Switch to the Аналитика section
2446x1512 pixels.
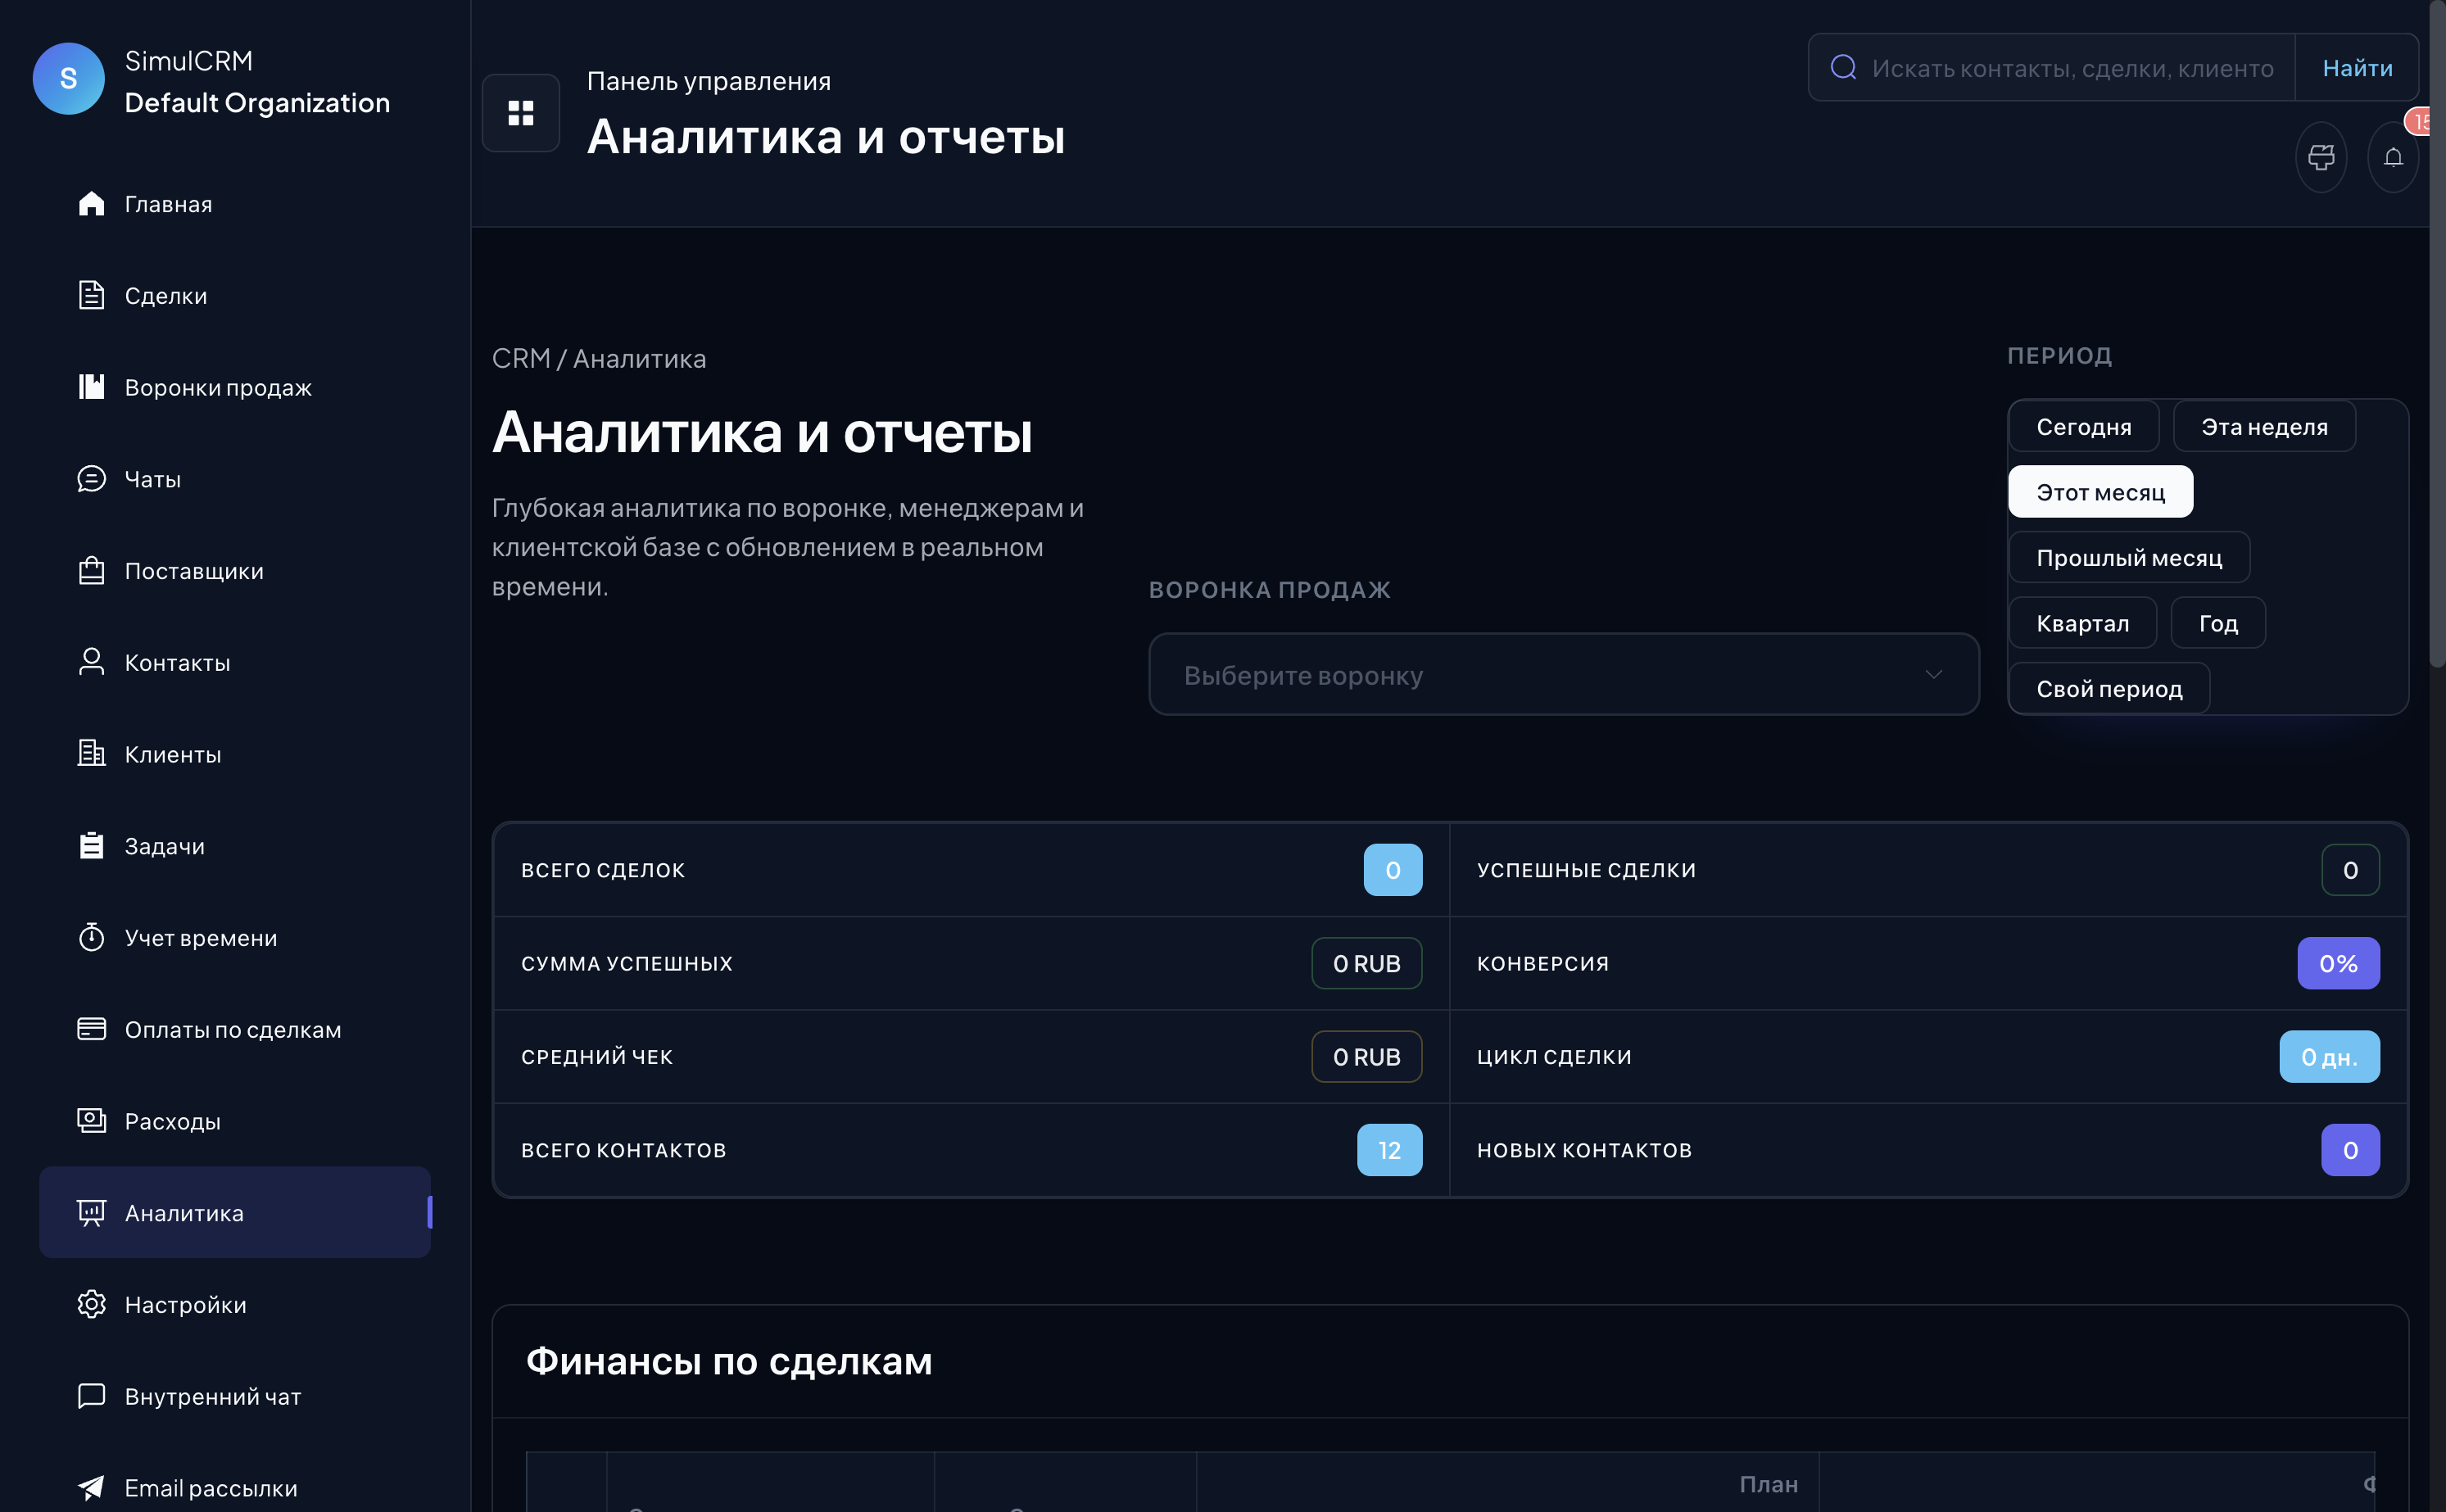(184, 1212)
